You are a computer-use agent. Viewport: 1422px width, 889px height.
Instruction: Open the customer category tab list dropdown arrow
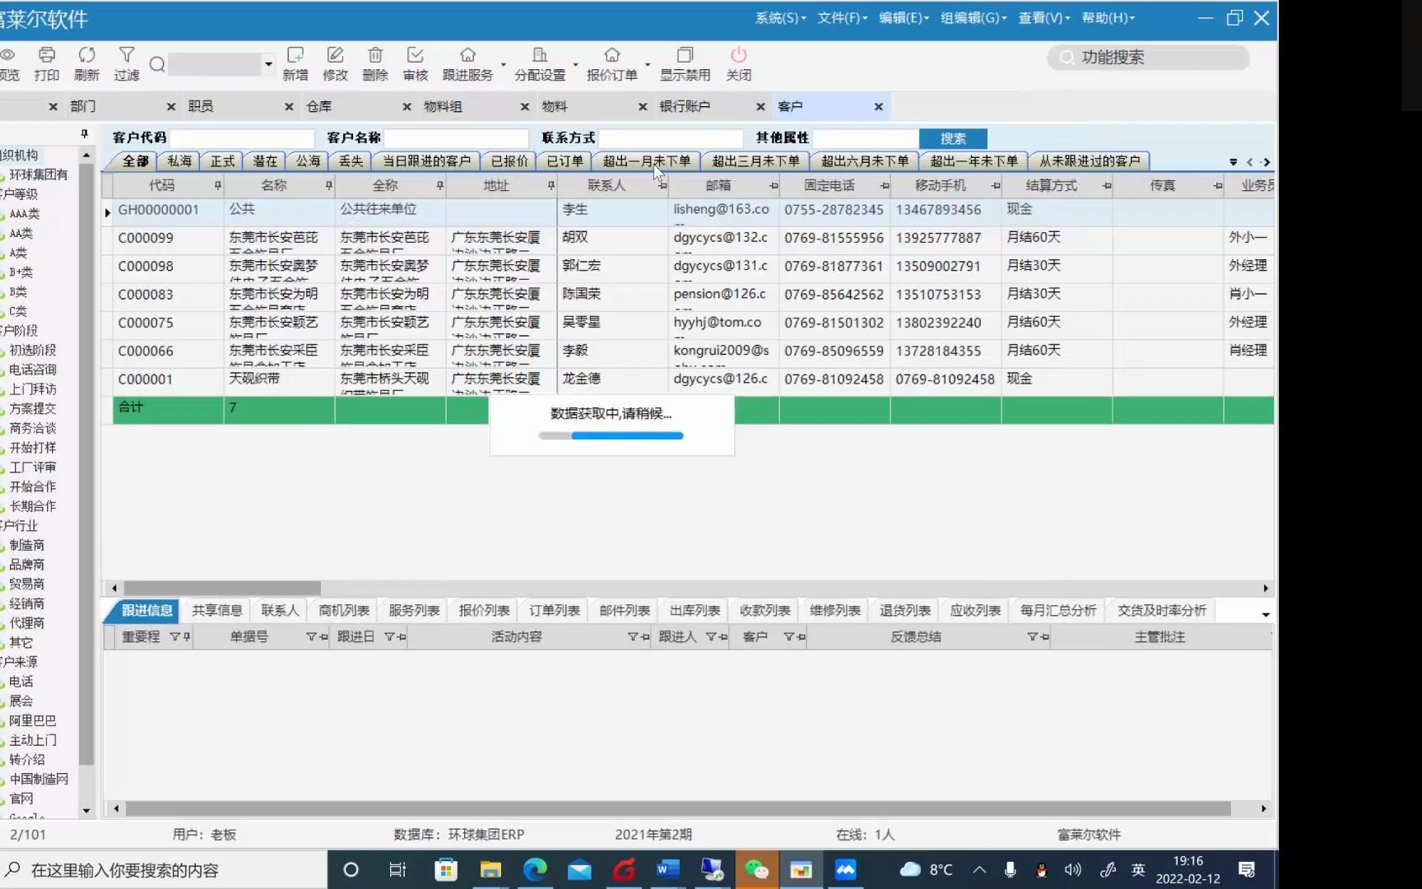point(1233,162)
